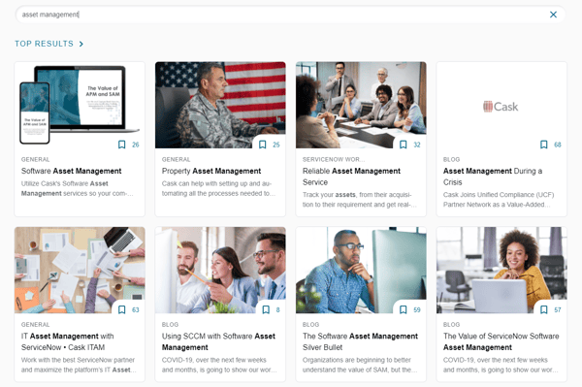This screenshot has width=582, height=387.
Task: Open the Cask logo thumbnail
Action: point(501,105)
